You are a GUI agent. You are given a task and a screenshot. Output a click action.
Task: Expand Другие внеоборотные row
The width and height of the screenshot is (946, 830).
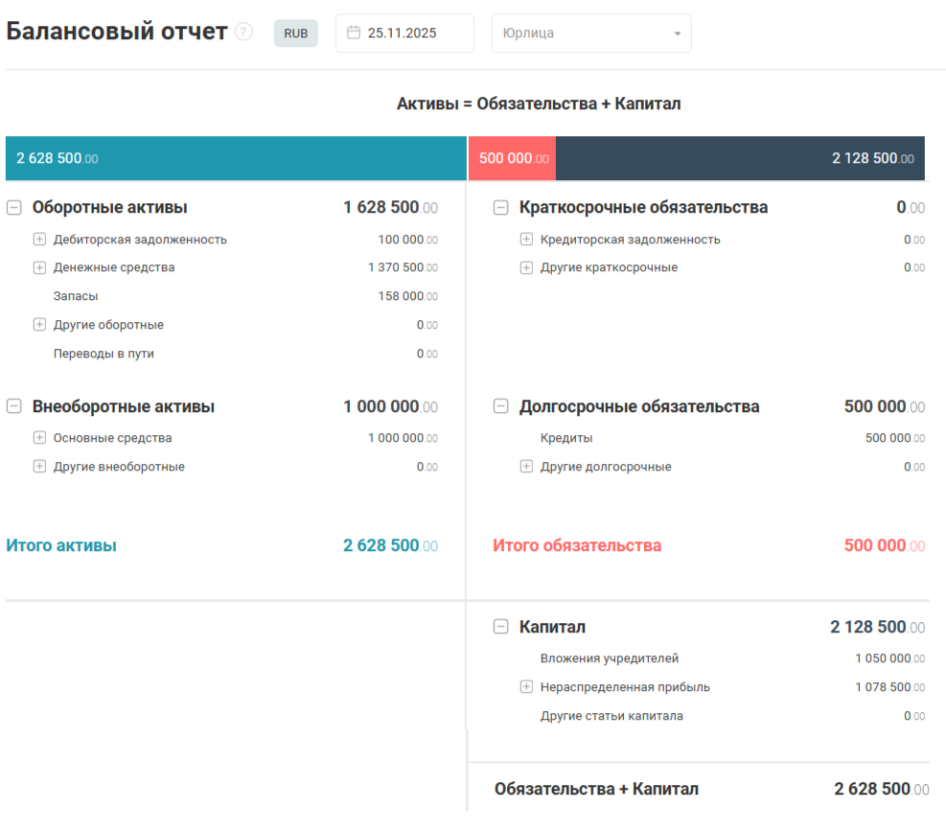tap(39, 467)
